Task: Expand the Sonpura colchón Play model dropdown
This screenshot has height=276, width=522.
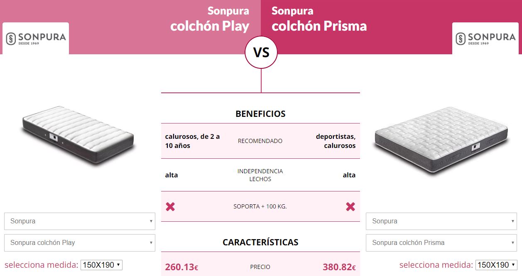Action: click(x=80, y=243)
